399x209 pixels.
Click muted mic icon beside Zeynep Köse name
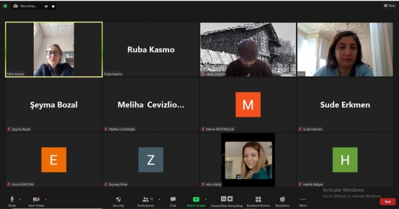click(x=106, y=184)
